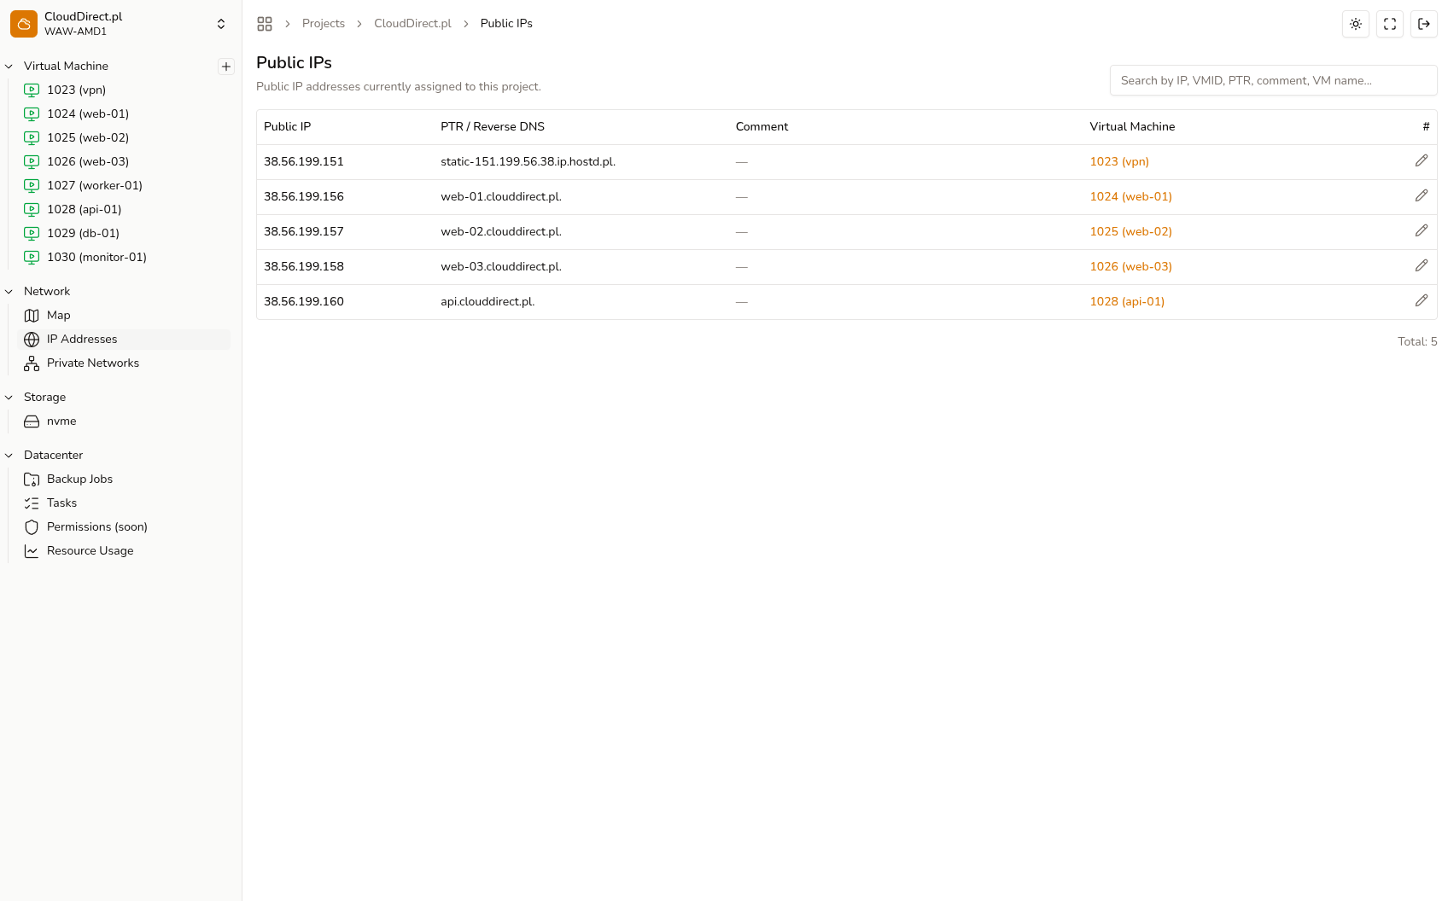Open the project switcher chevrons

point(220,23)
